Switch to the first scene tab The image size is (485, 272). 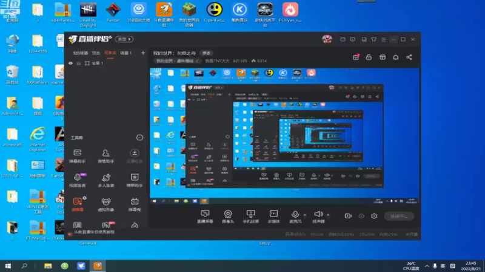point(80,53)
